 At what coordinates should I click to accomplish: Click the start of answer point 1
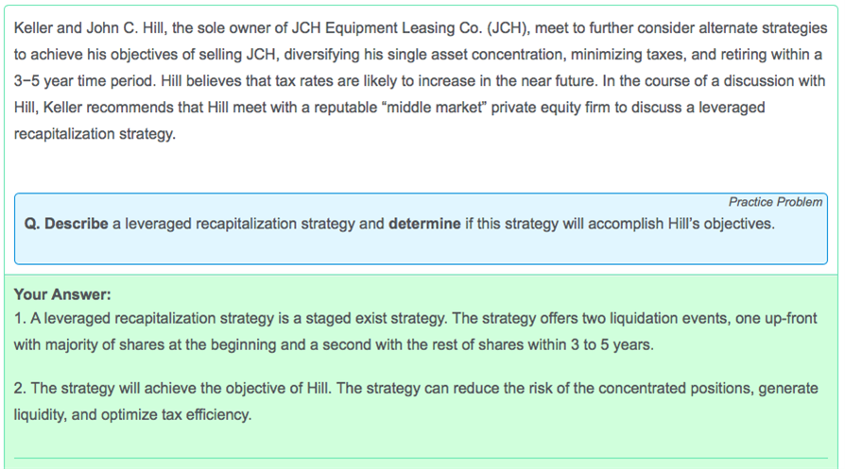(x=19, y=319)
